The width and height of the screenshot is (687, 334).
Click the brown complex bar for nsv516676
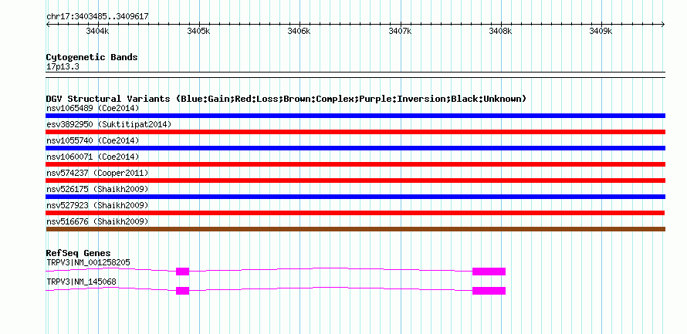pos(356,229)
